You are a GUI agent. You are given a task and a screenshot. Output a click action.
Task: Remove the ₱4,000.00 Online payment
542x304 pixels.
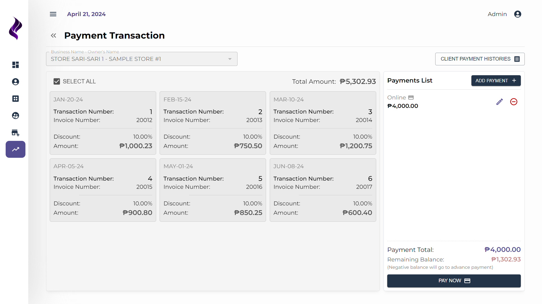coord(513,102)
